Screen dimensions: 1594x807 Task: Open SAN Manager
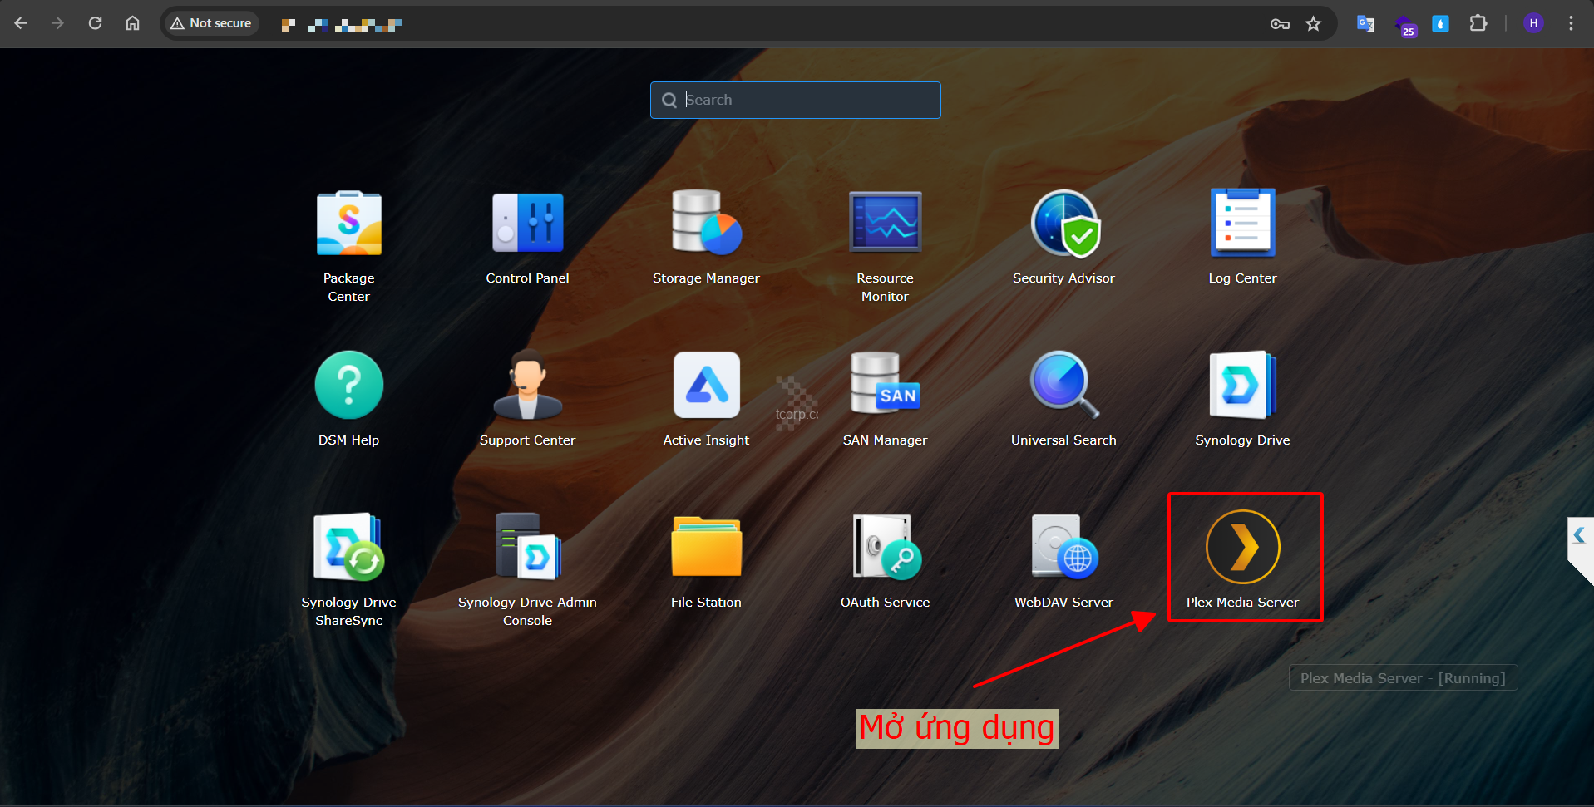(885, 386)
